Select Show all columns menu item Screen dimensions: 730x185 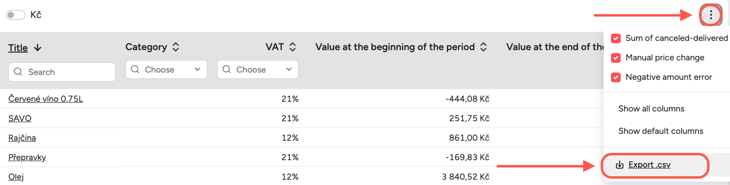[x=651, y=109]
